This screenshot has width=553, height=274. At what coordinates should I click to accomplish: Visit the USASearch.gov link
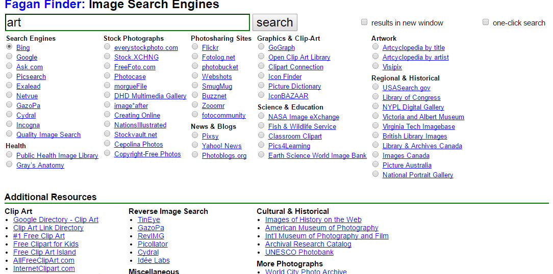pyautogui.click(x=406, y=88)
